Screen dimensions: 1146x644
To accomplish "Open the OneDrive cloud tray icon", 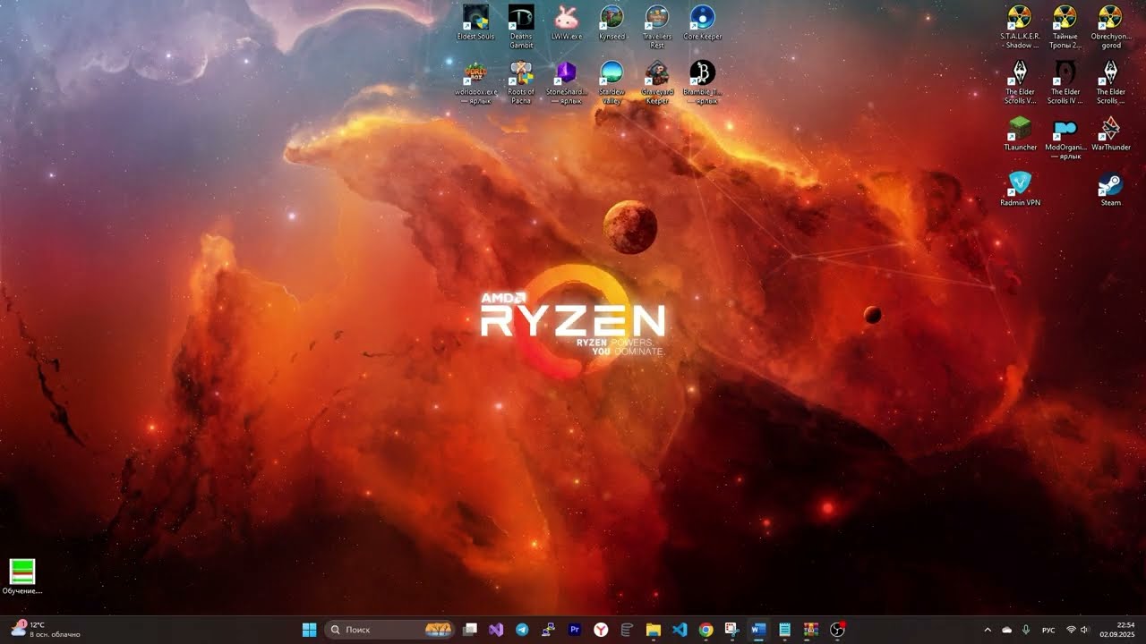I will click(x=1006, y=630).
